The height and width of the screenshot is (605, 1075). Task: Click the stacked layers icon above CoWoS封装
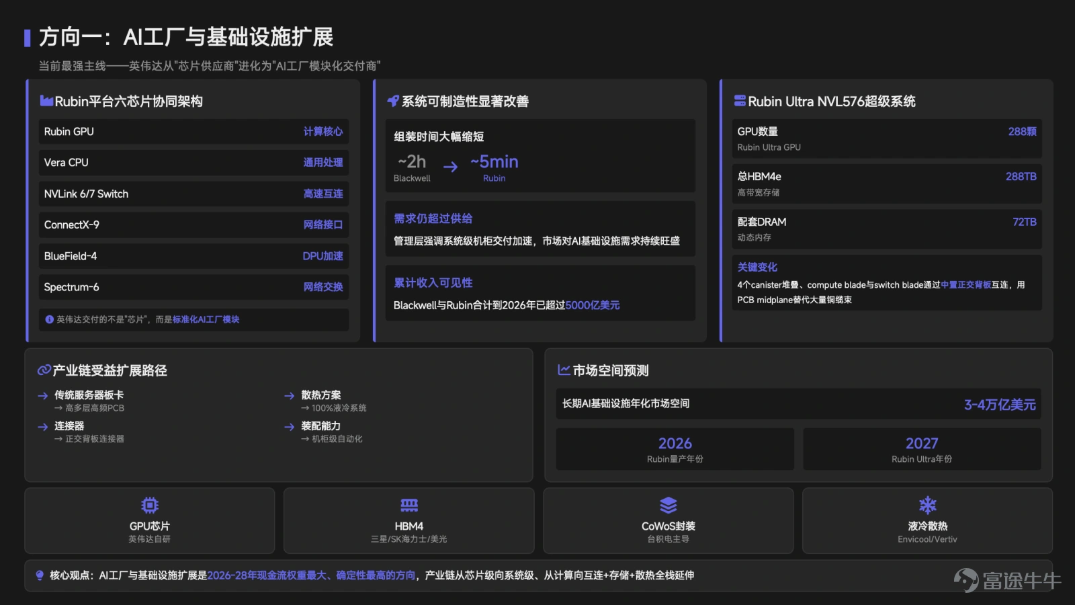[x=669, y=505]
